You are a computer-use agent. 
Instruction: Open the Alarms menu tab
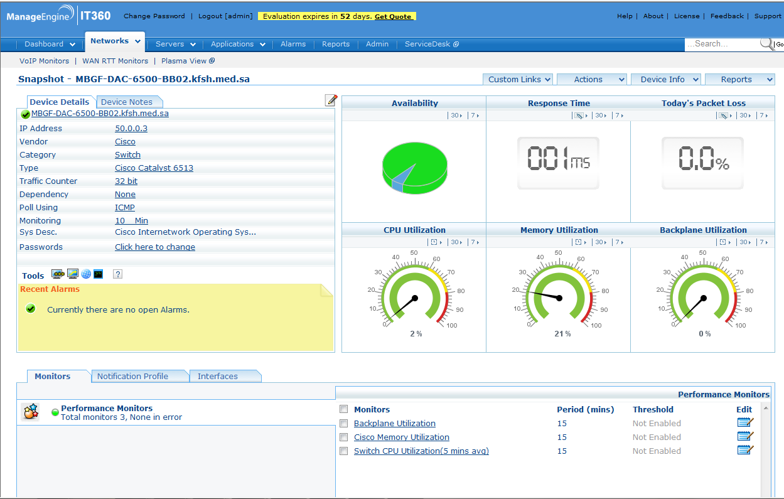293,44
